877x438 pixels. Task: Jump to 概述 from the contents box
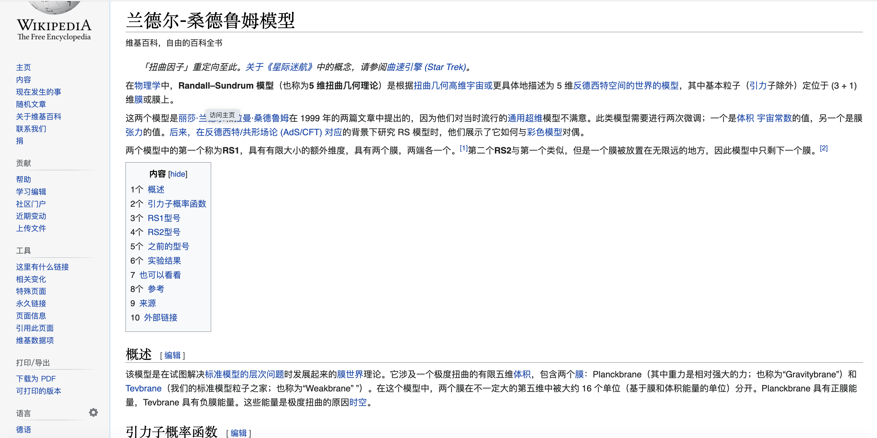click(x=156, y=190)
